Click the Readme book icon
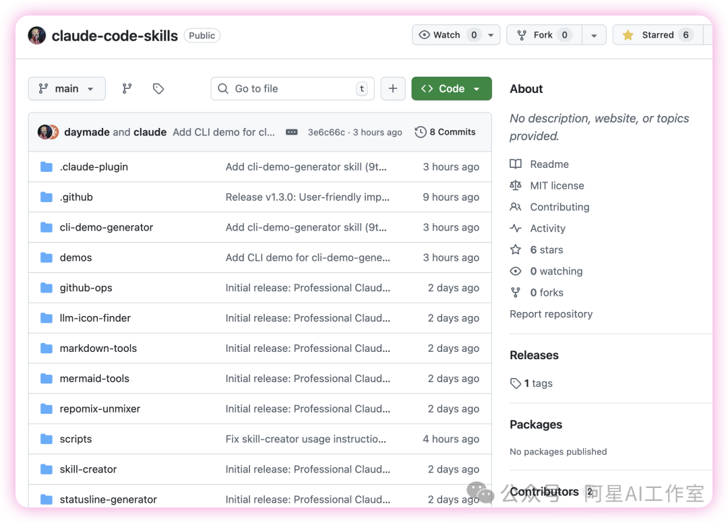The width and height of the screenshot is (728, 523). coord(516,164)
